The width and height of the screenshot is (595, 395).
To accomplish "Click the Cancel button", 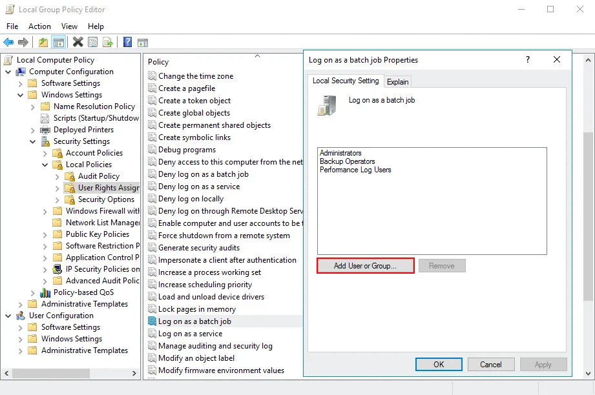I will [490, 365].
